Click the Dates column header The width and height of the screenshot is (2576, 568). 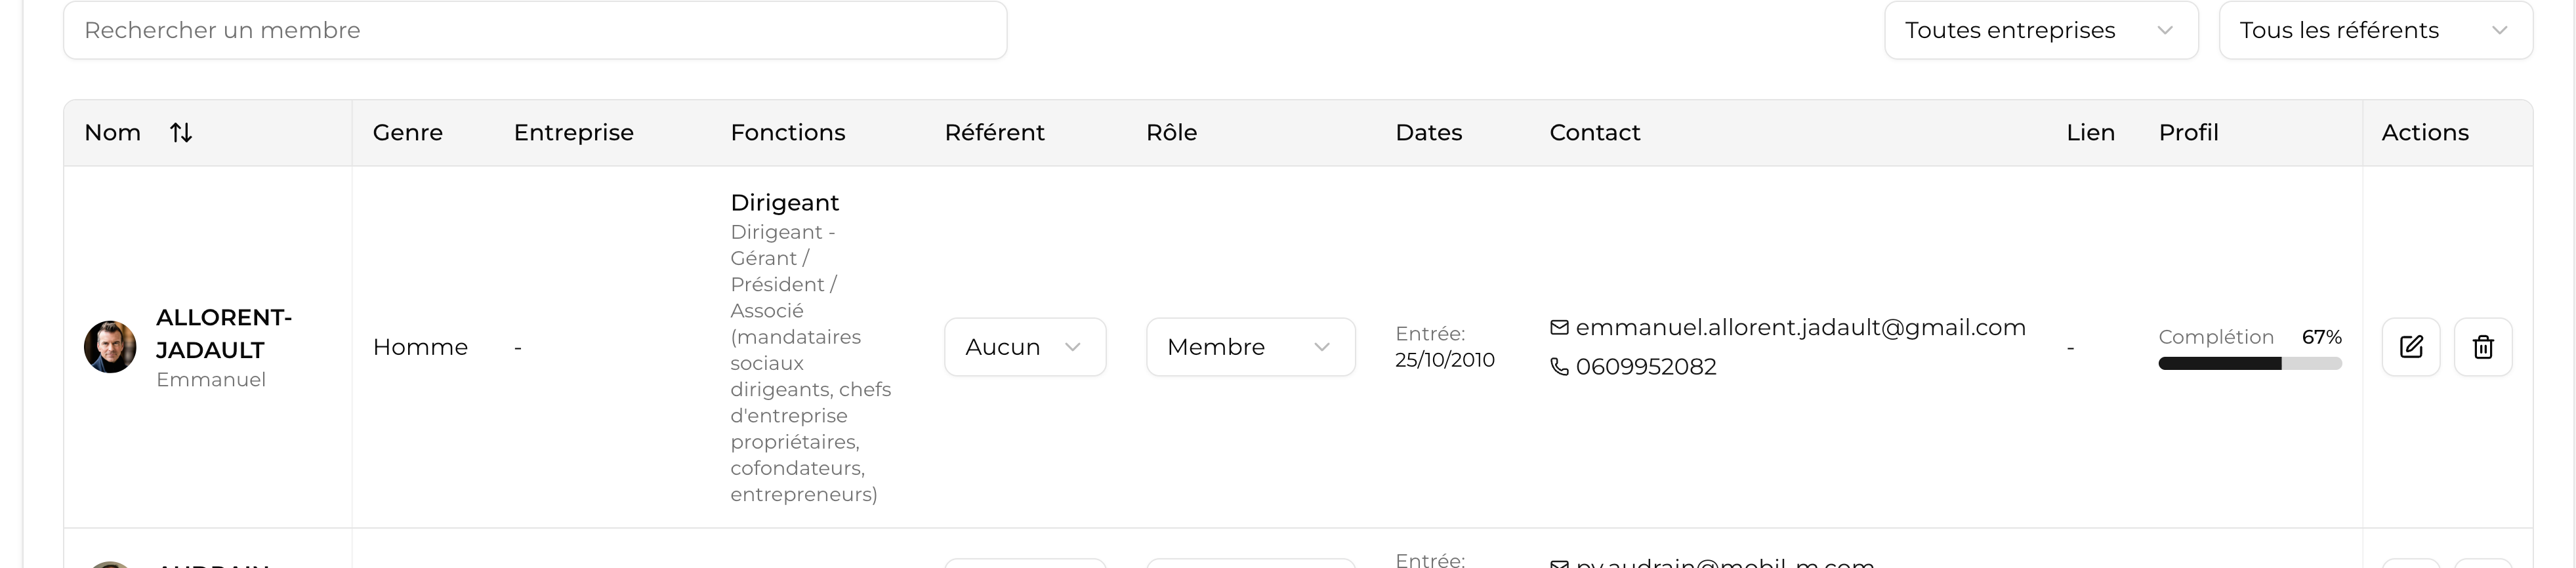1428,132
